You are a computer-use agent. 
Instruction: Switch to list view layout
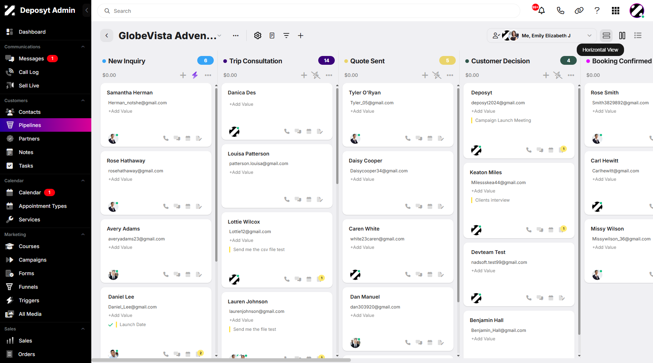638,35
